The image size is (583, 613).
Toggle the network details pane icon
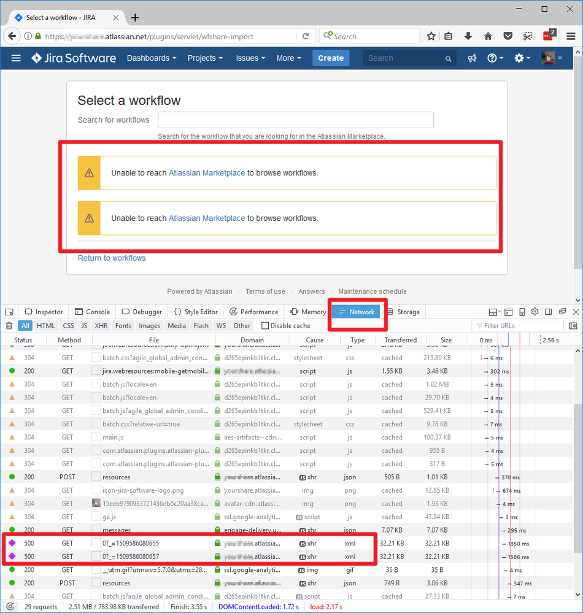click(573, 326)
